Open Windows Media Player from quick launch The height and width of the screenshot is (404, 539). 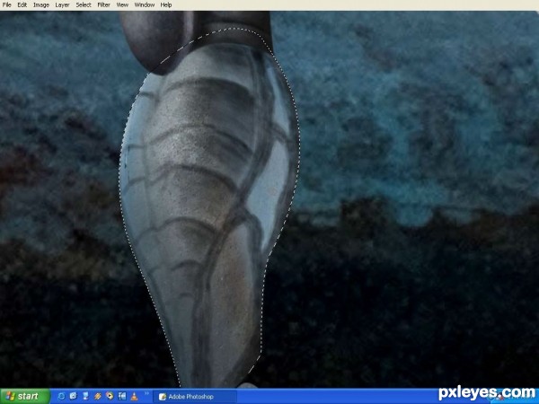(110, 396)
